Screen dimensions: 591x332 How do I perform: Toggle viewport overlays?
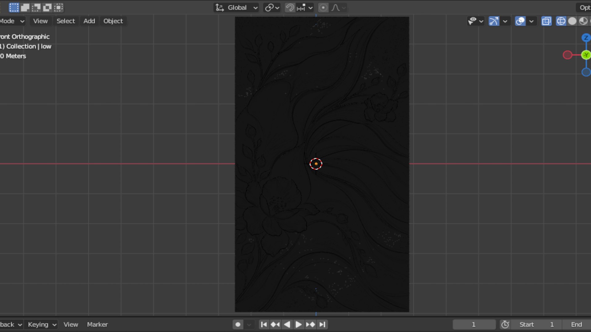point(520,21)
